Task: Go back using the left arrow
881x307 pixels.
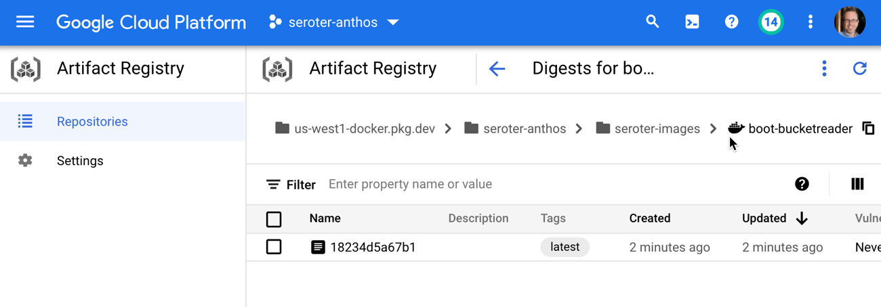Action: pos(497,68)
